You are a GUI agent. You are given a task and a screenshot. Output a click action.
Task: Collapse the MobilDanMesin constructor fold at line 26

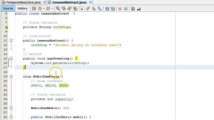[x=11, y=108]
